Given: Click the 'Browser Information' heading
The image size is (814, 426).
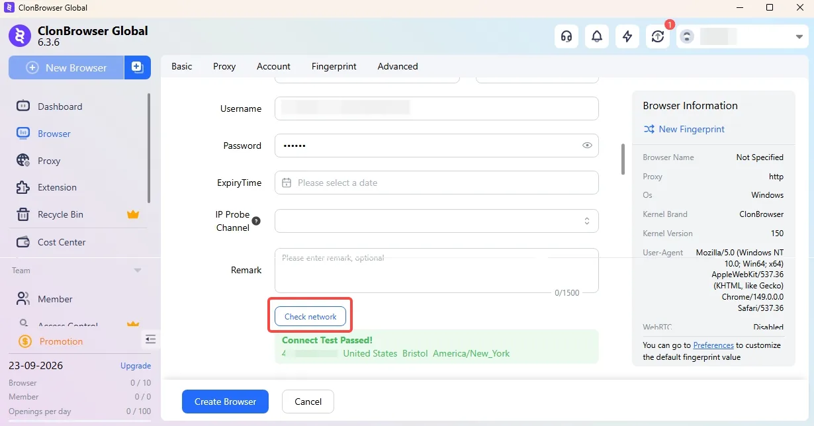Looking at the screenshot, I should pos(690,105).
